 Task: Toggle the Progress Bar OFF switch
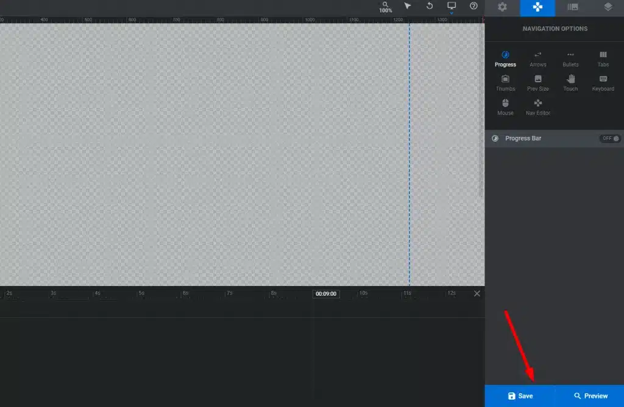pos(610,139)
